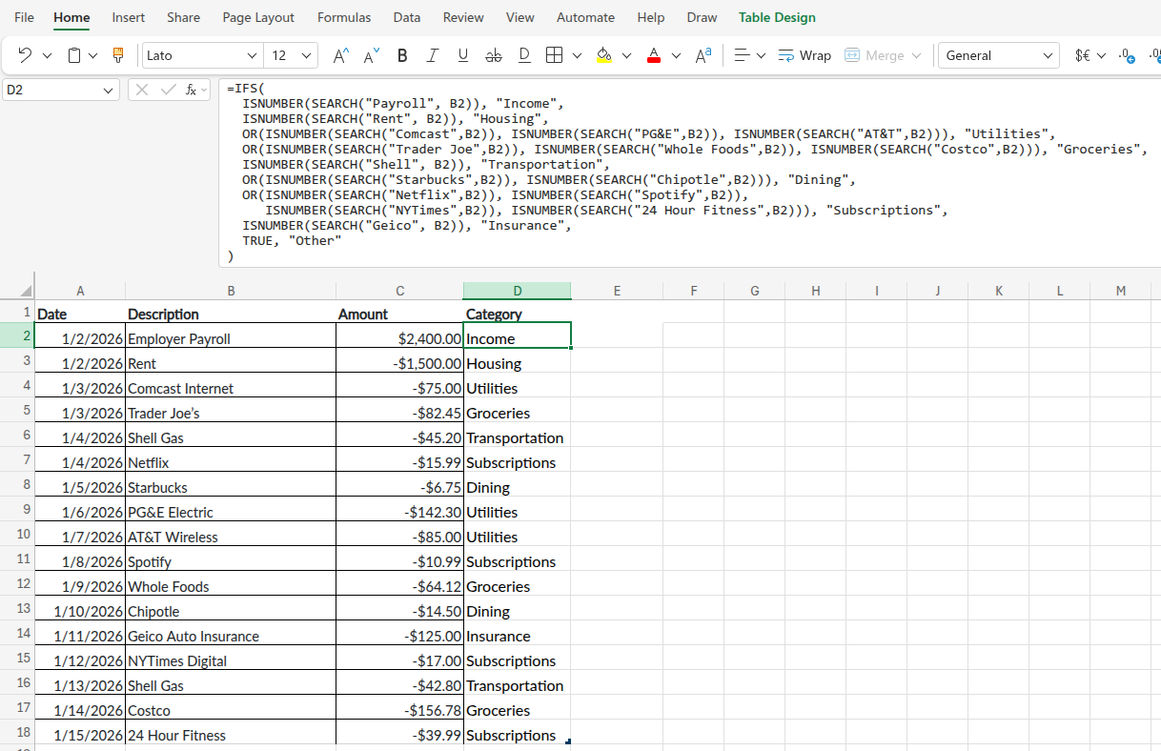Click the Description header cell

[x=231, y=314]
